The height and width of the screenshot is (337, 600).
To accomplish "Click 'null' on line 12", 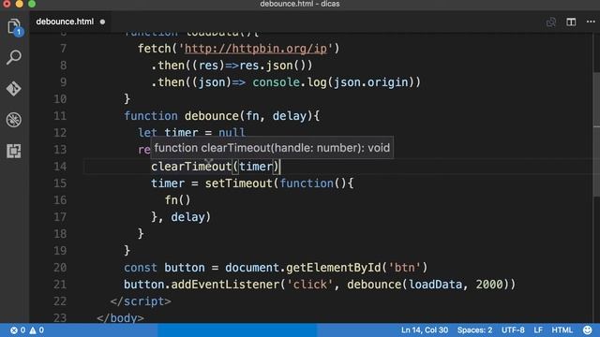I will pos(232,133).
